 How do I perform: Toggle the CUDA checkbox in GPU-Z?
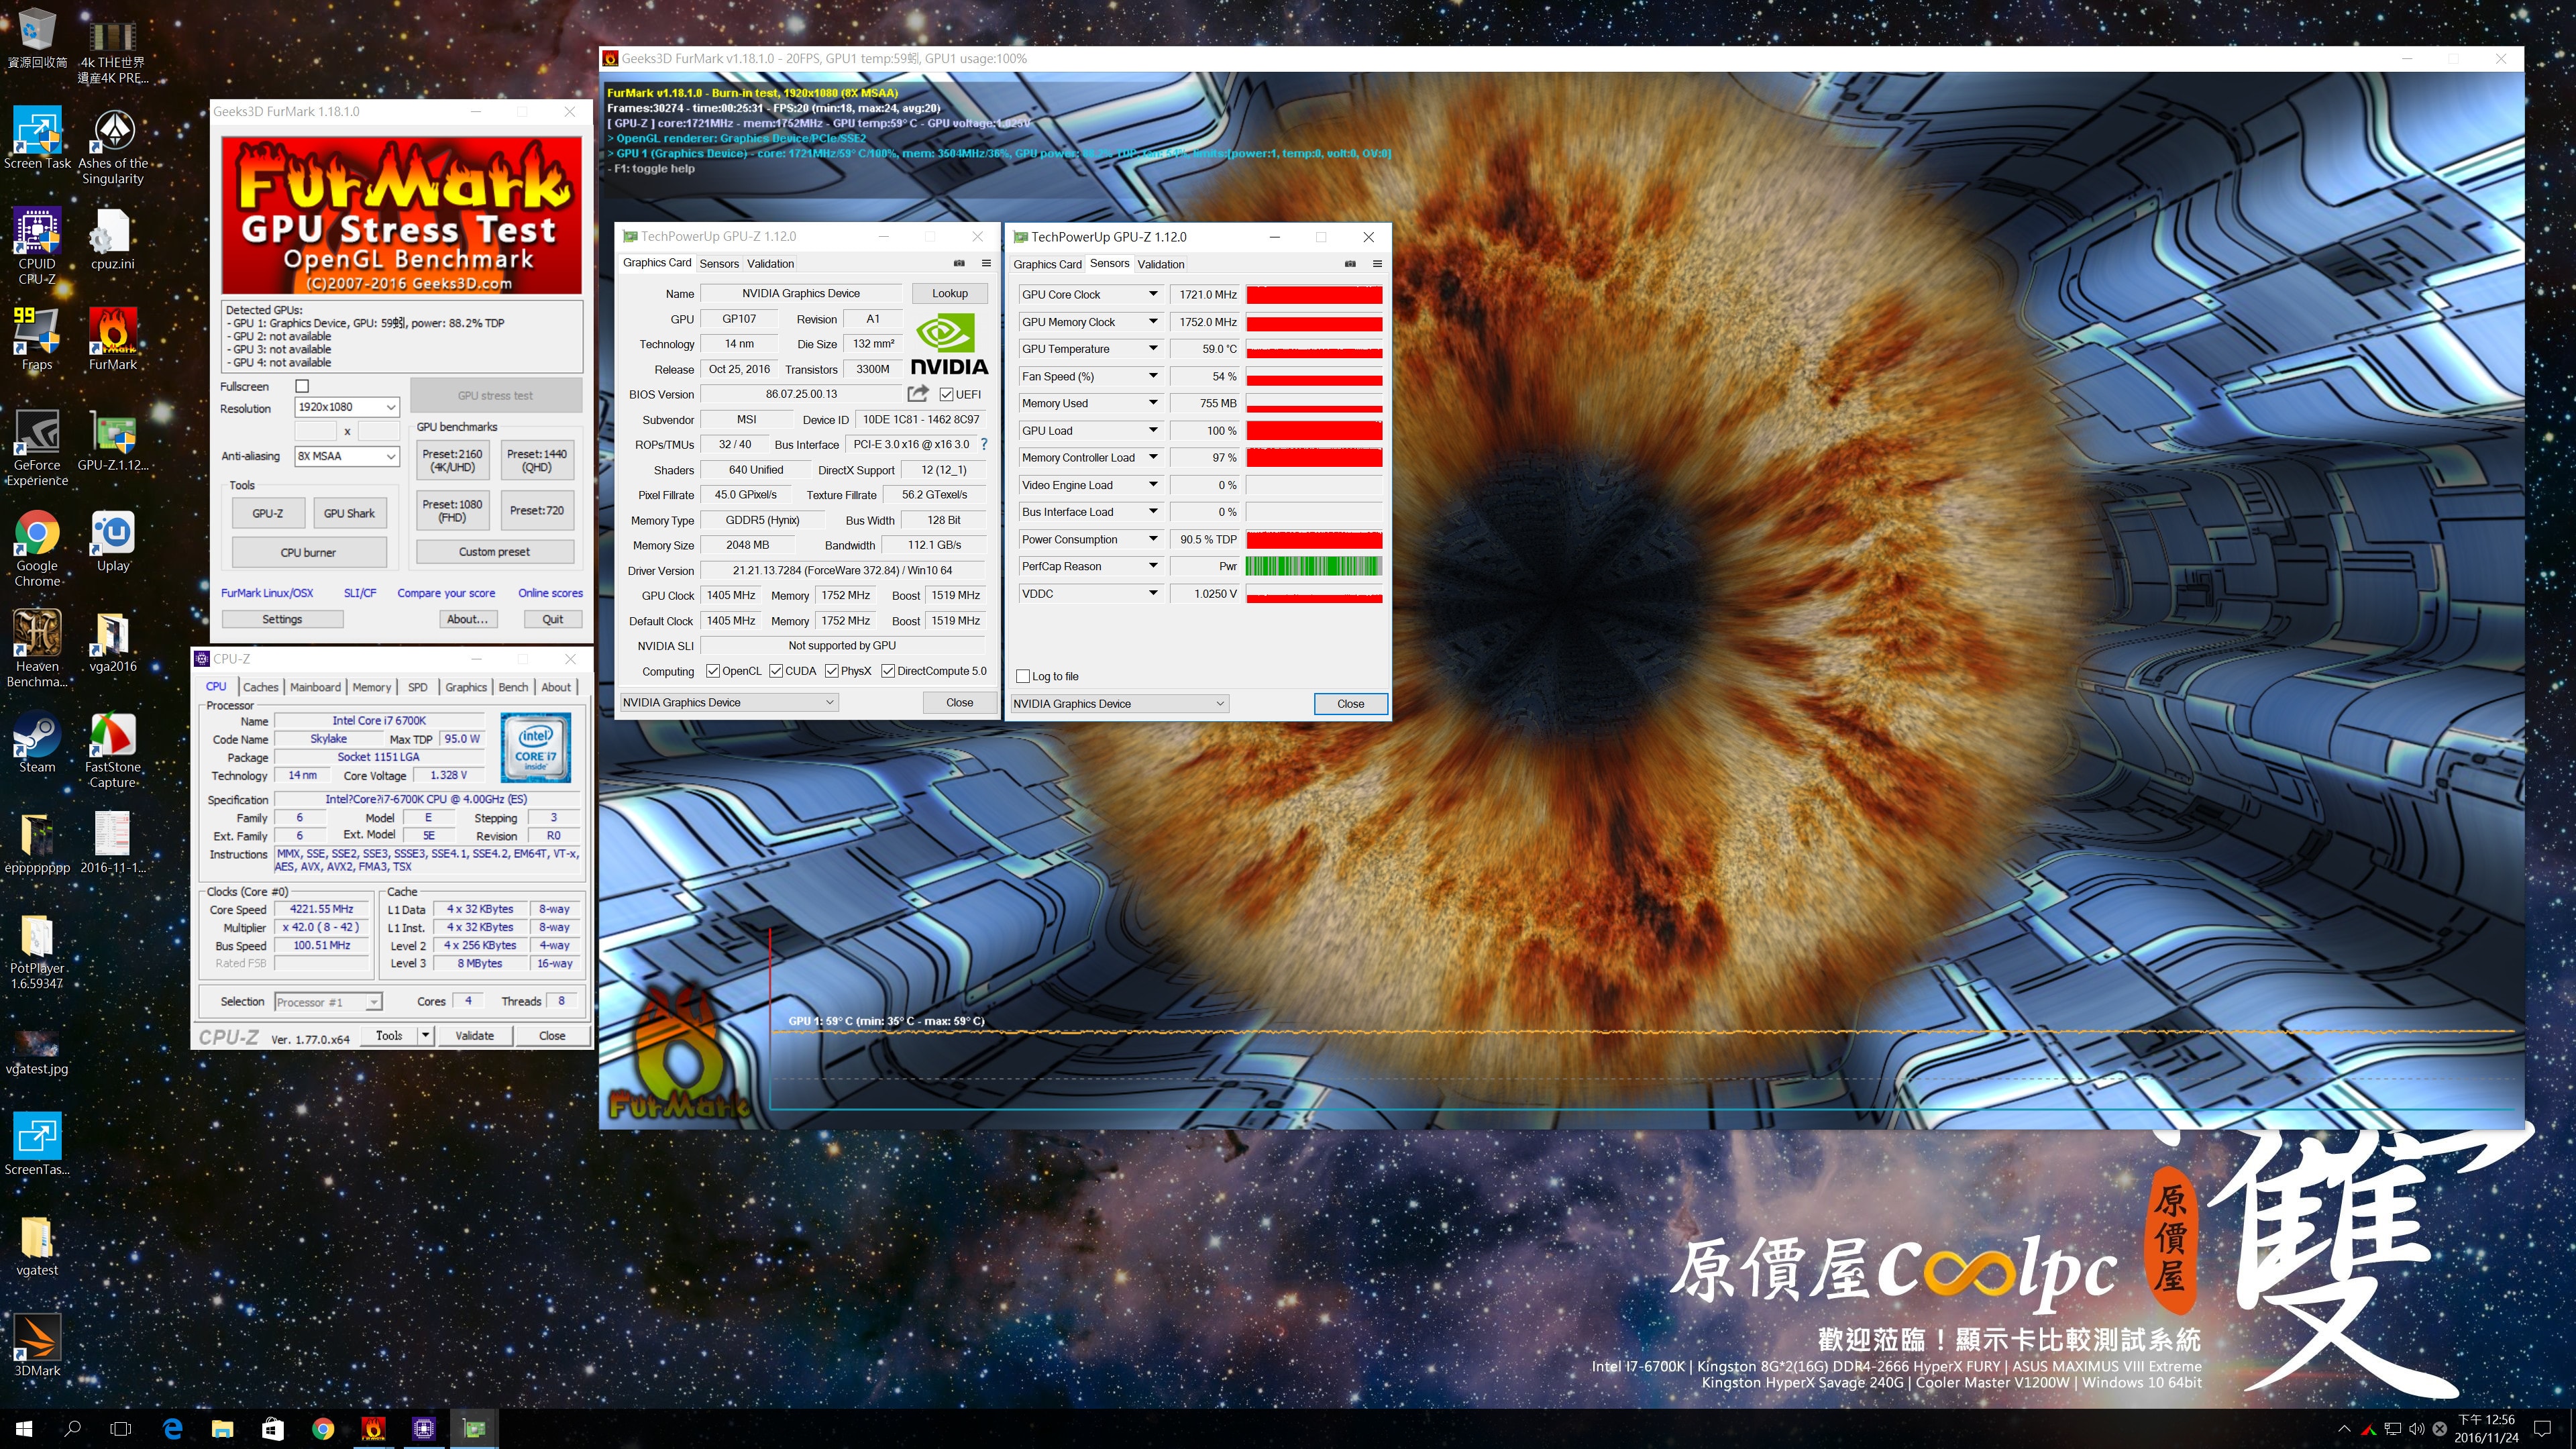[x=776, y=671]
